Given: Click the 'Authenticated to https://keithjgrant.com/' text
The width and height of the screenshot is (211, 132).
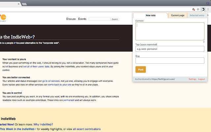Looking at the screenshot, I should 155,79.
